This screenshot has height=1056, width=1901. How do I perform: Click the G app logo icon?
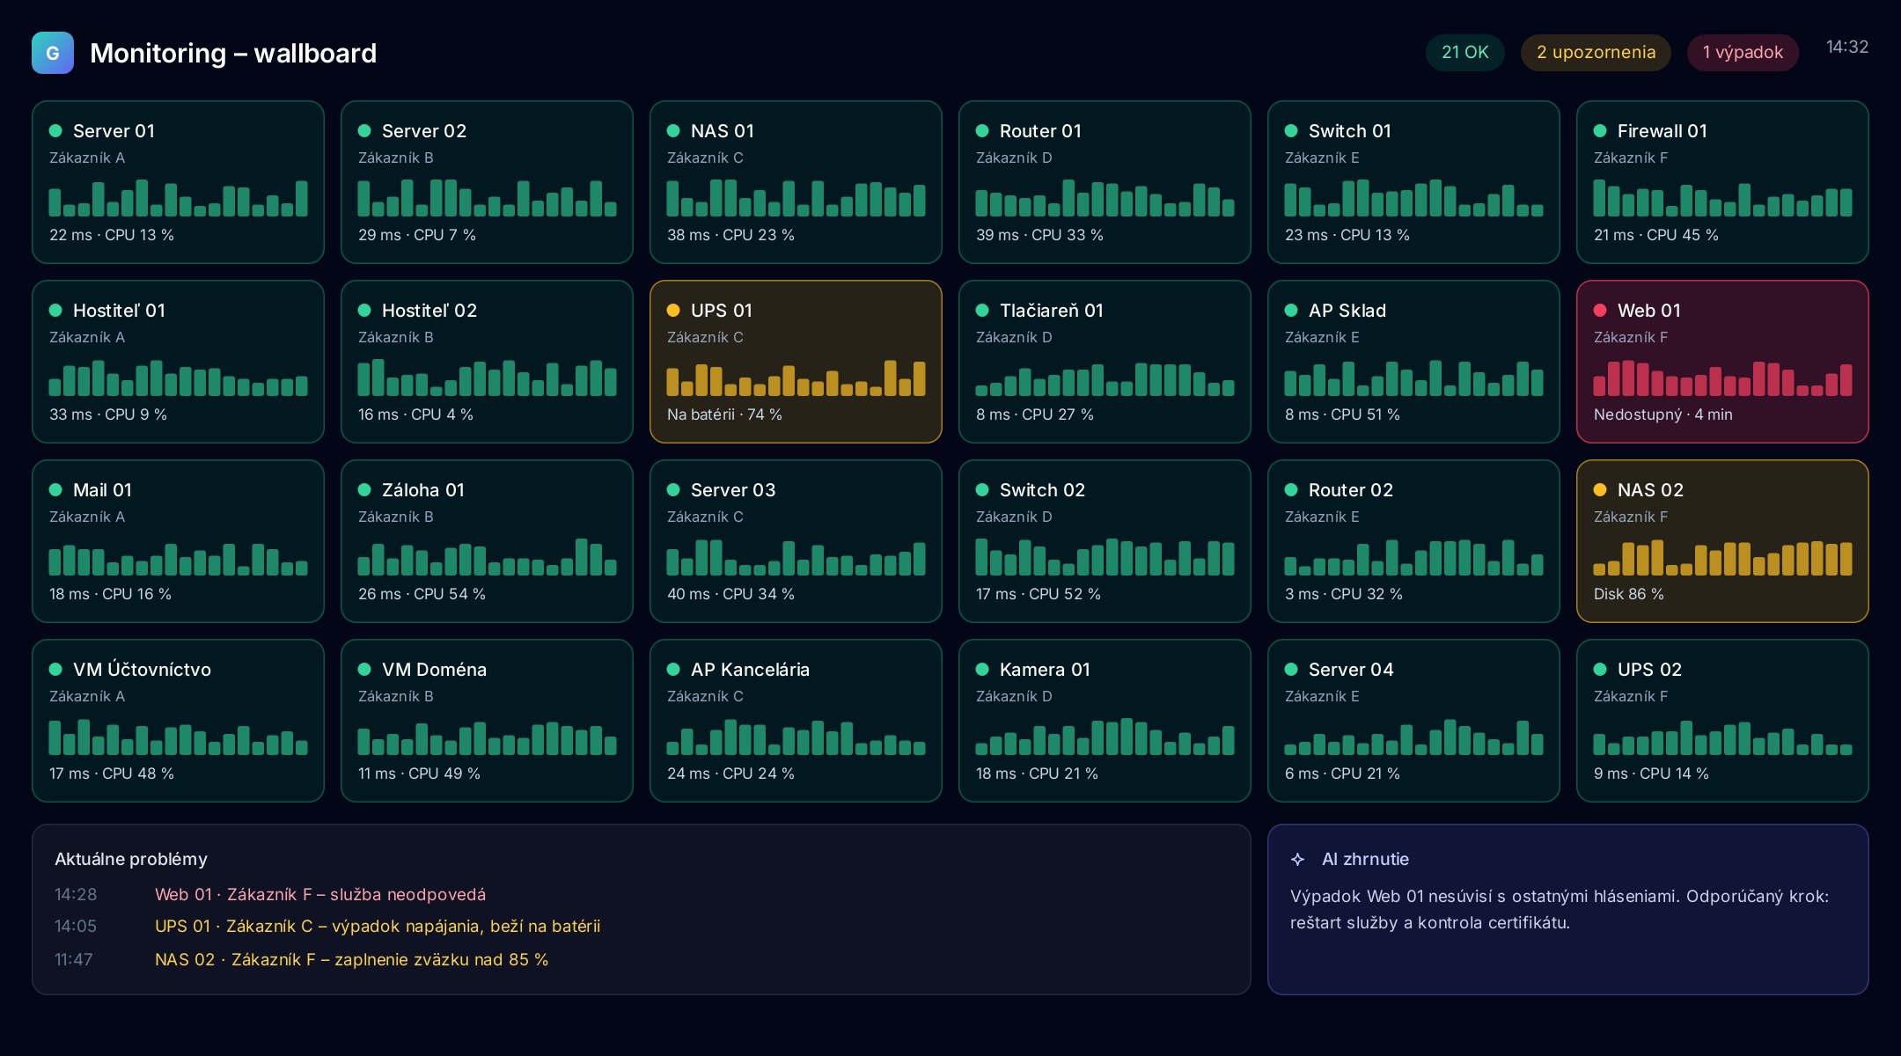[53, 53]
